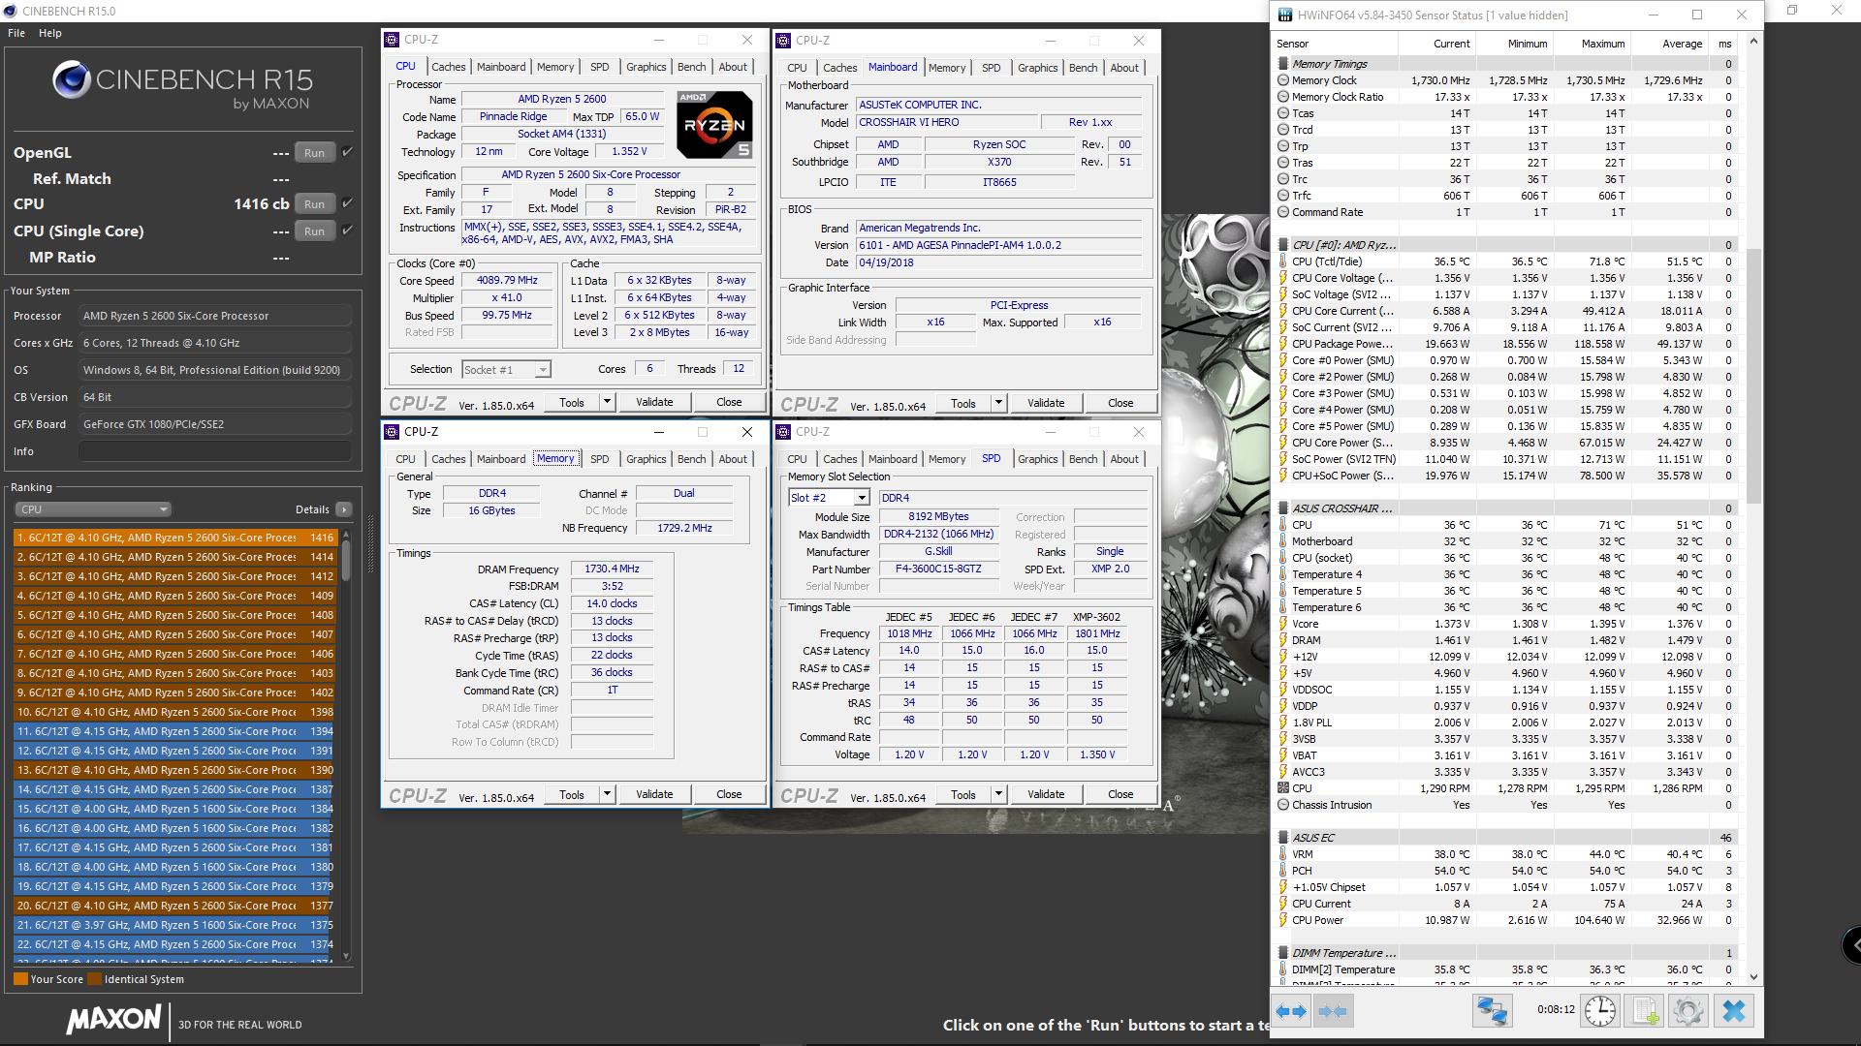Click CPU-Z title icon of Mainboard window

pyautogui.click(x=783, y=41)
